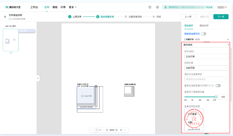Select the page 1 thumbnail in sidebar
This screenshot has height=136, width=233.
11,40
